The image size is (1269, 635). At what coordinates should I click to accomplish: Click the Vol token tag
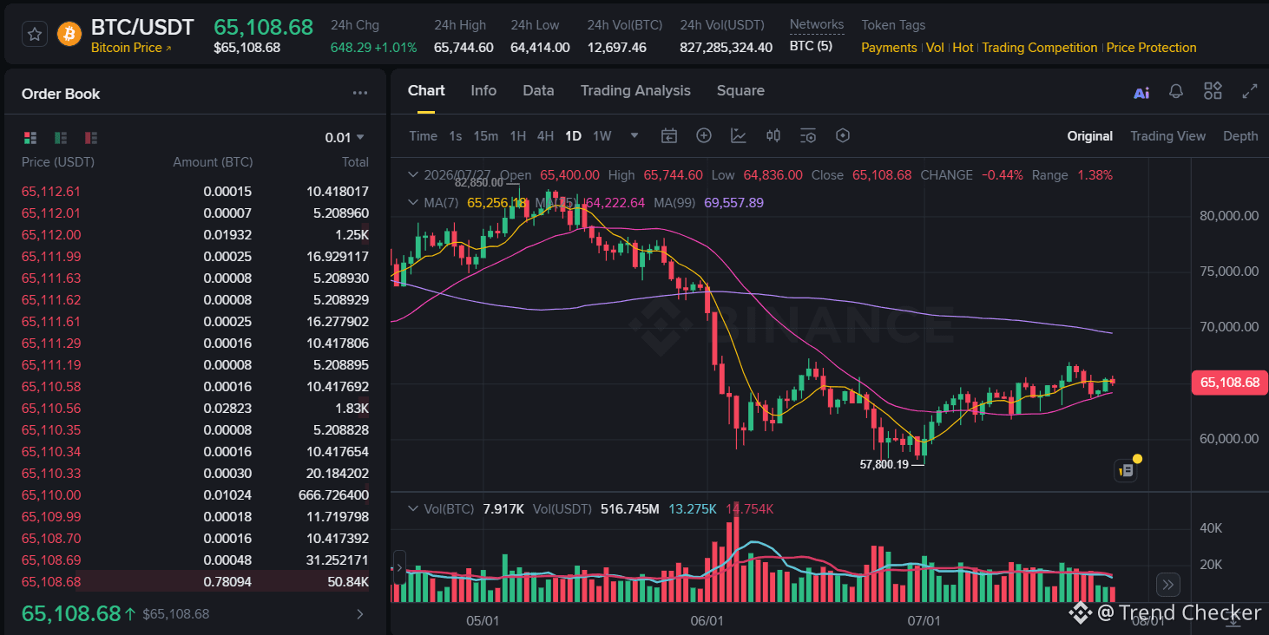(x=935, y=48)
